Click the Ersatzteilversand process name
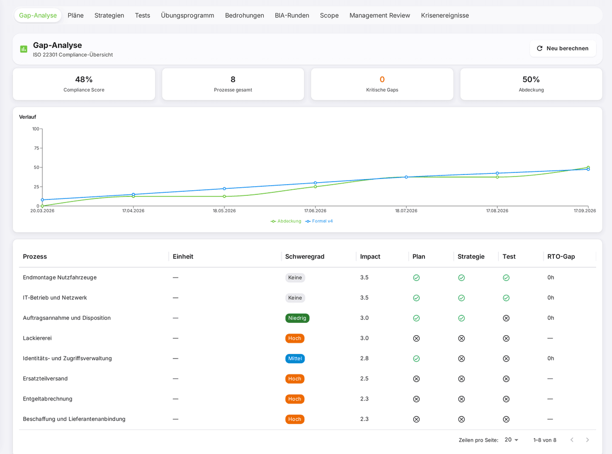Screen dimensions: 612x454 click(x=45, y=379)
